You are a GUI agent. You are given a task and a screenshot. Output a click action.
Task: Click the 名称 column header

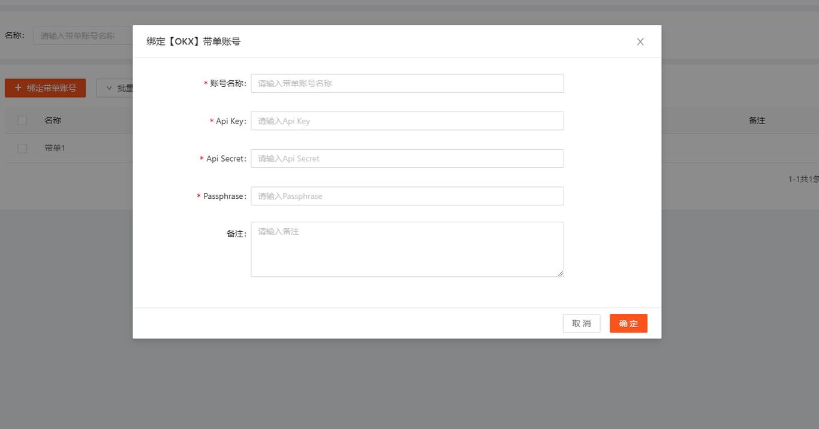[x=53, y=120]
